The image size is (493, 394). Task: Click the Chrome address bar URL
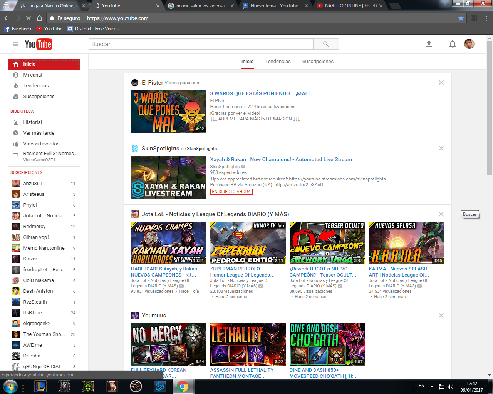[x=117, y=18]
